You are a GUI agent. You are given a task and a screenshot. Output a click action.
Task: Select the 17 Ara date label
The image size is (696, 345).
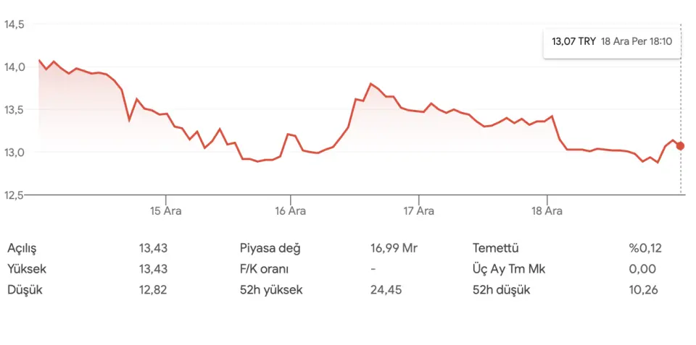click(x=419, y=211)
